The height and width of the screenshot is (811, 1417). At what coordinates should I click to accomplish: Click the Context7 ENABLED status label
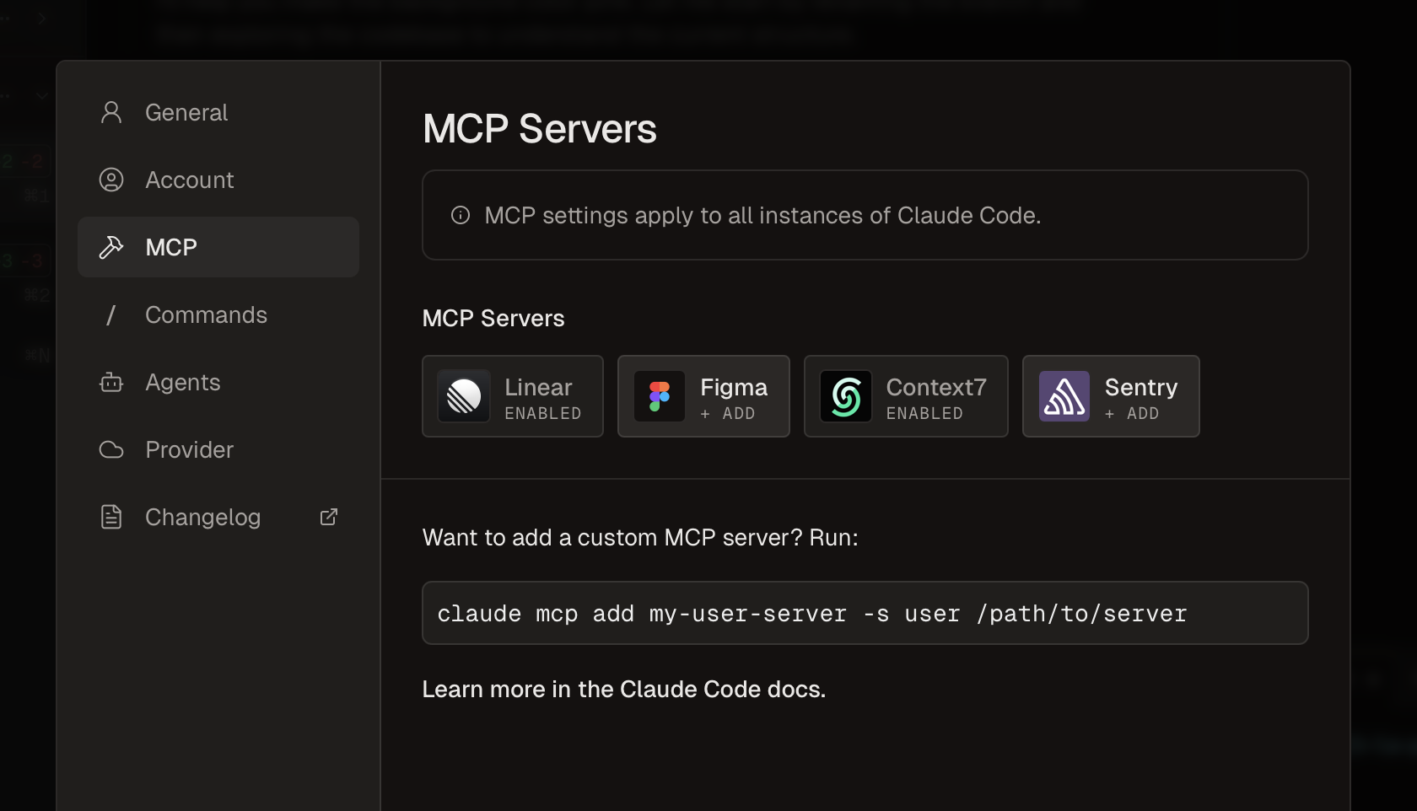coord(924,414)
